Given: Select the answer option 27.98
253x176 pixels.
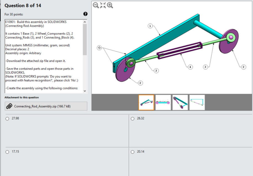Looking at the screenshot, I should pos(7,118).
